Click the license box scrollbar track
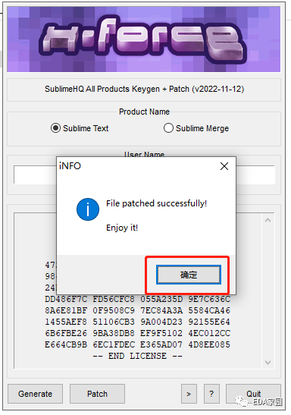Image resolution: width=291 pixels, height=415 pixels. [x=268, y=291]
